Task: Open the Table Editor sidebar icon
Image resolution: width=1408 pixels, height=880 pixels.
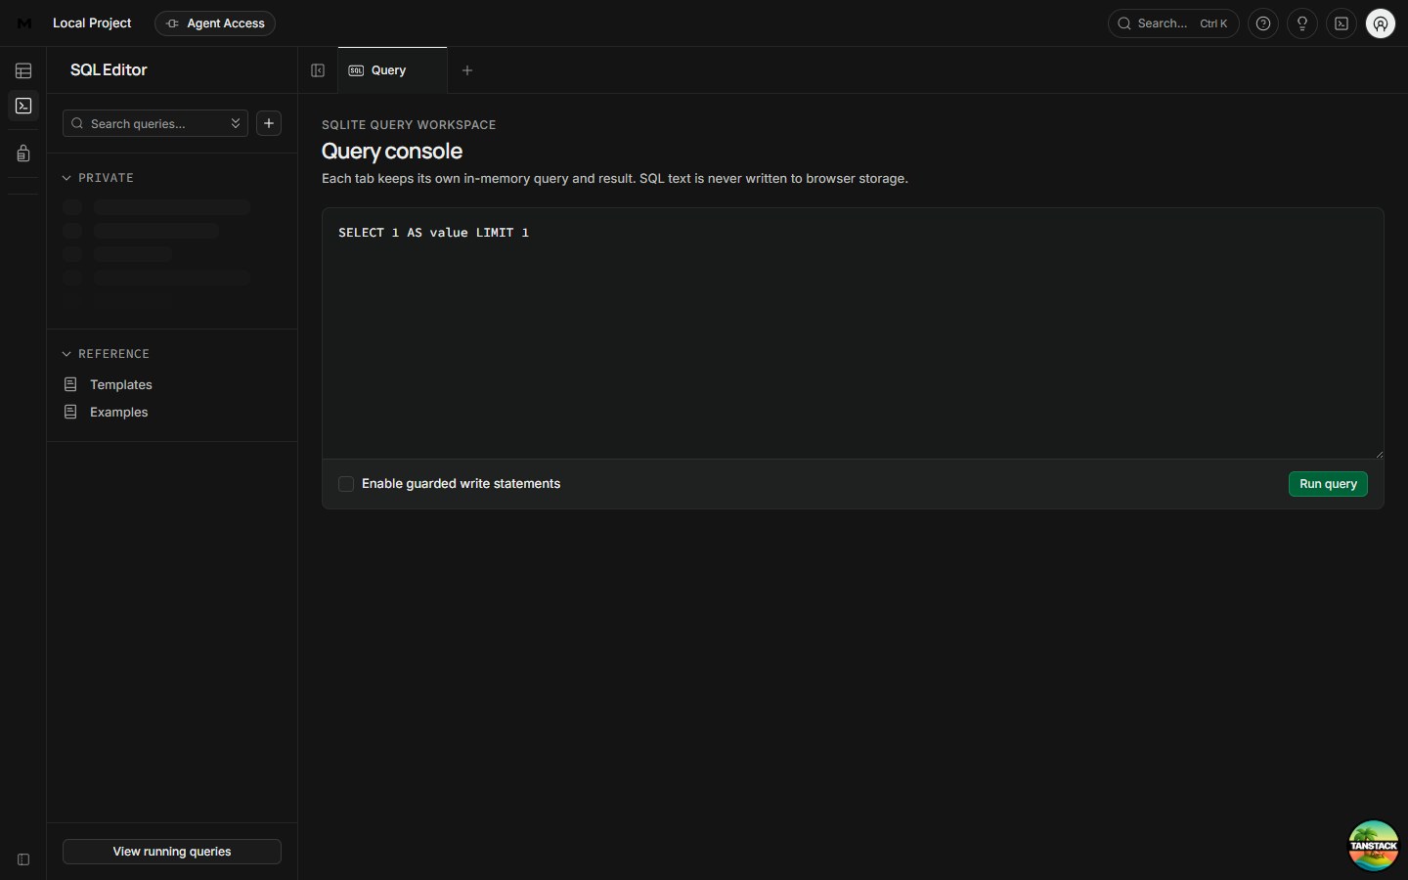Action: click(23, 70)
